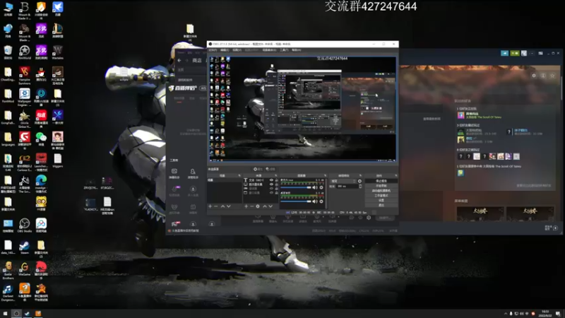Click the Steam icon on the taskbar
This screenshot has height=318, width=565.
tap(27, 313)
